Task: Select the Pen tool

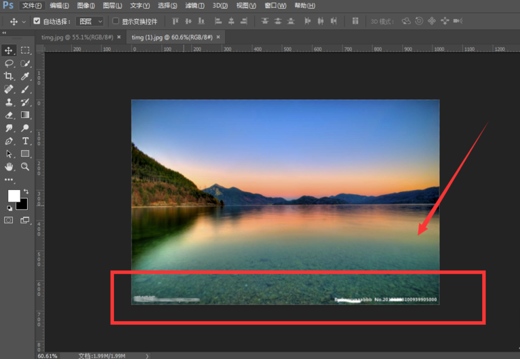Action: pyautogui.click(x=9, y=141)
